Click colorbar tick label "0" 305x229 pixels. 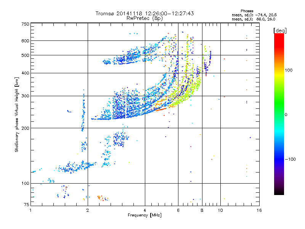click(286, 114)
